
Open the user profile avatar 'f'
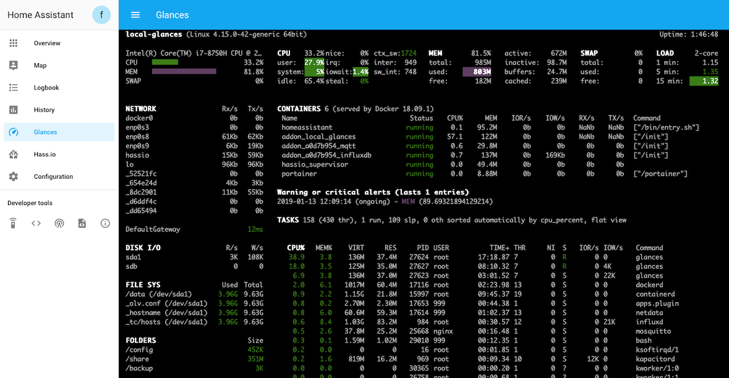pyautogui.click(x=101, y=15)
